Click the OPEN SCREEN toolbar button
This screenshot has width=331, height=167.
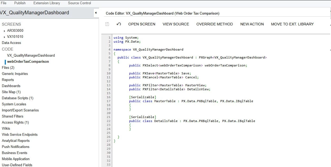click(142, 24)
